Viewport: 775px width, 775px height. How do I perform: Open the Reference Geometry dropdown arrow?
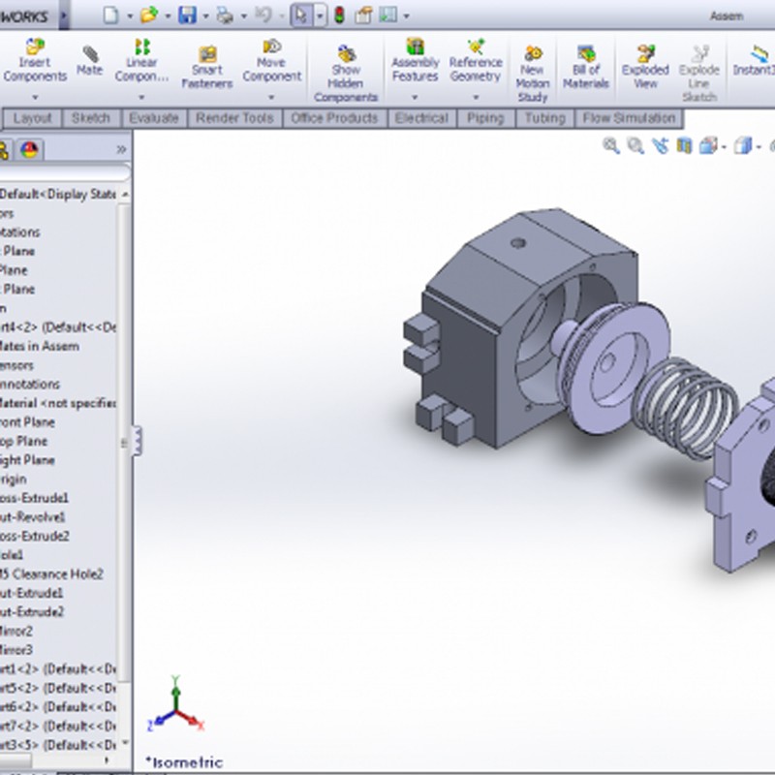pyautogui.click(x=475, y=97)
